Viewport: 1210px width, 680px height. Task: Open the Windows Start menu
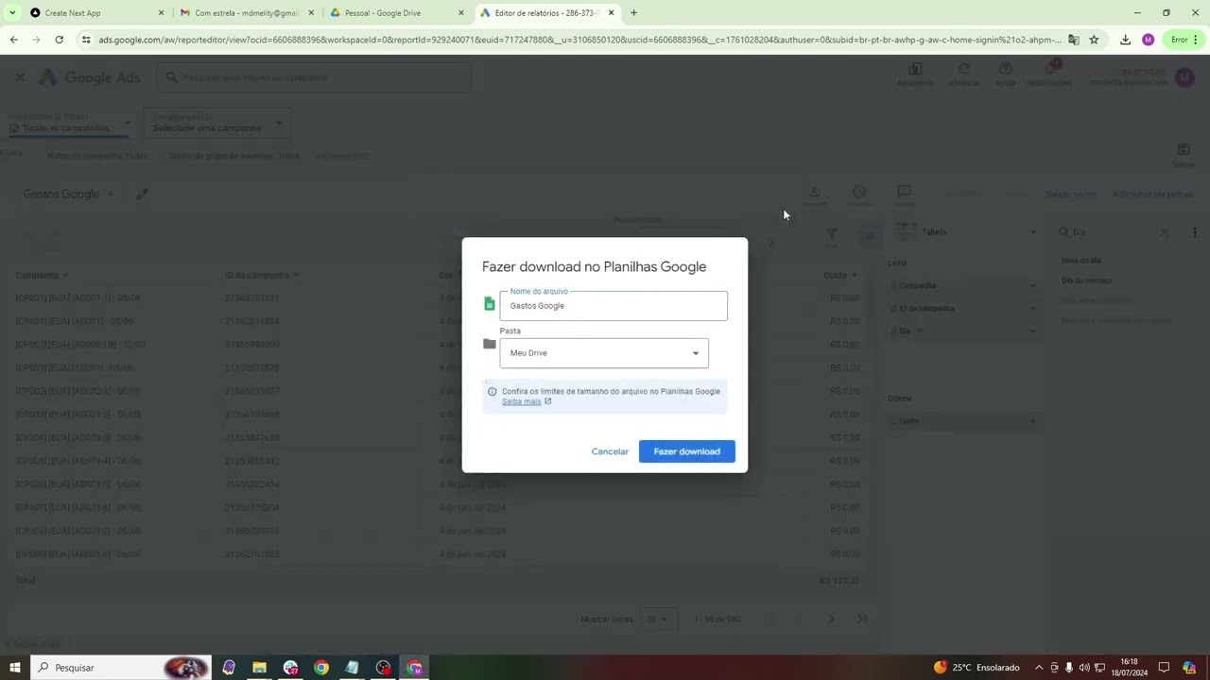pos(14,668)
